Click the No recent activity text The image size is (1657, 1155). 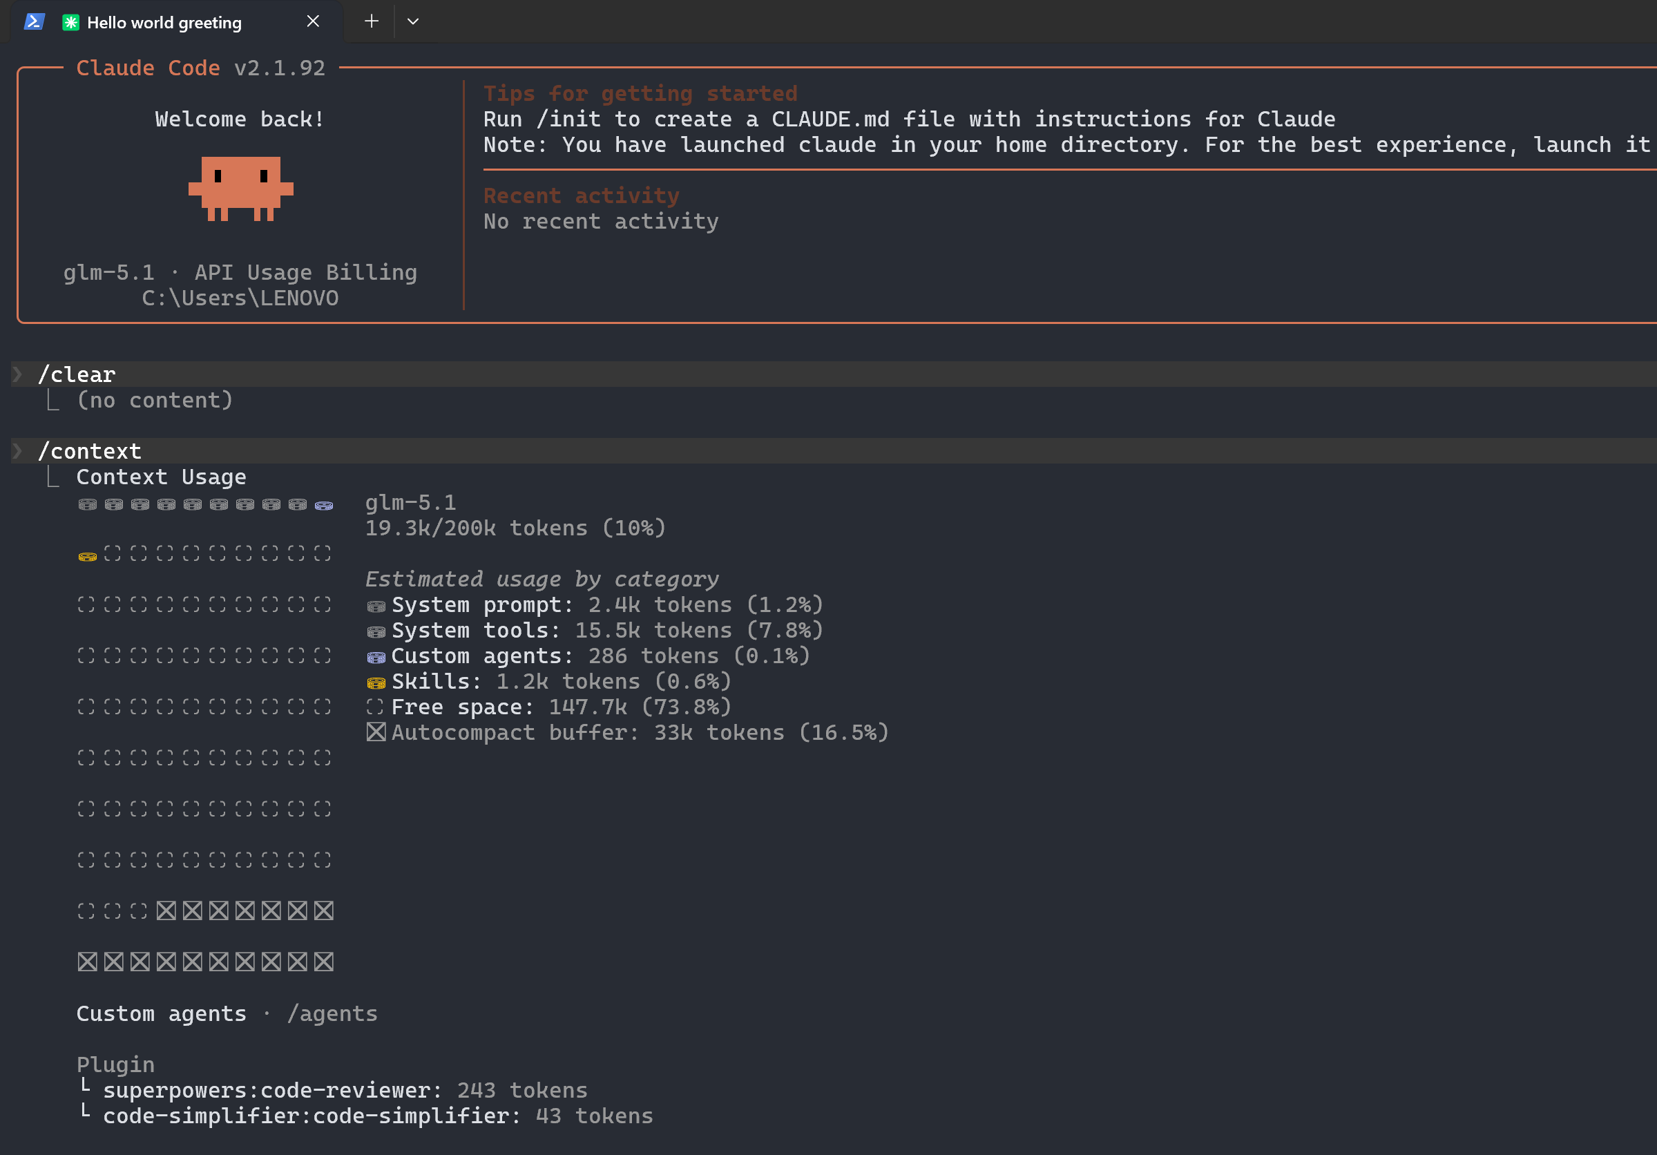coord(600,221)
